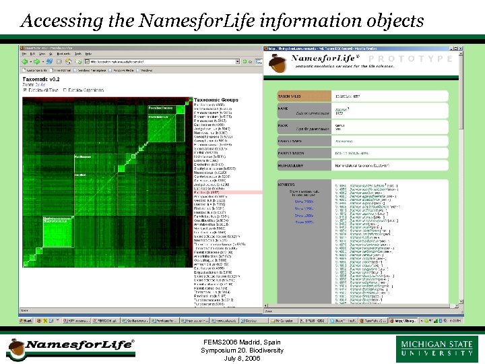Open the Edit menu in Taxomatic browser window
This screenshot has width=485, height=364.
point(32,53)
